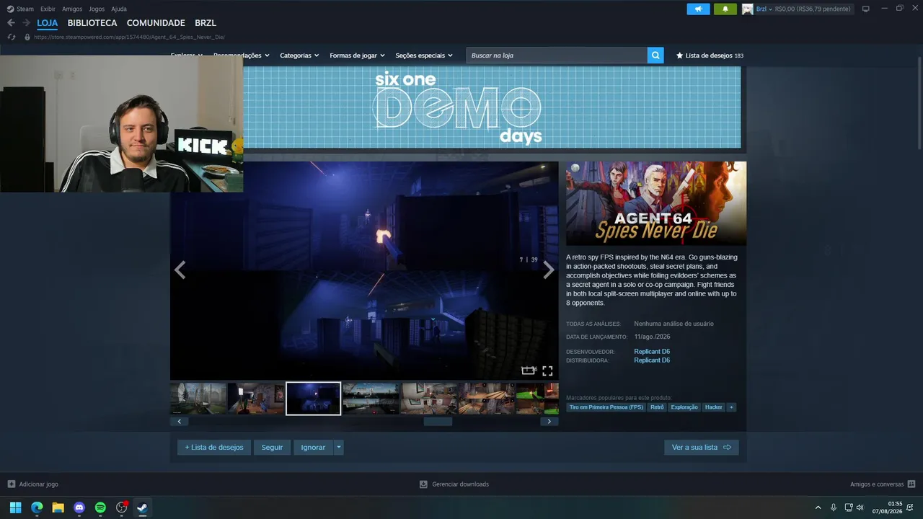
Task: Click the Tiro em Primeira Pessoa (FPS) tag
Action: [x=606, y=407]
